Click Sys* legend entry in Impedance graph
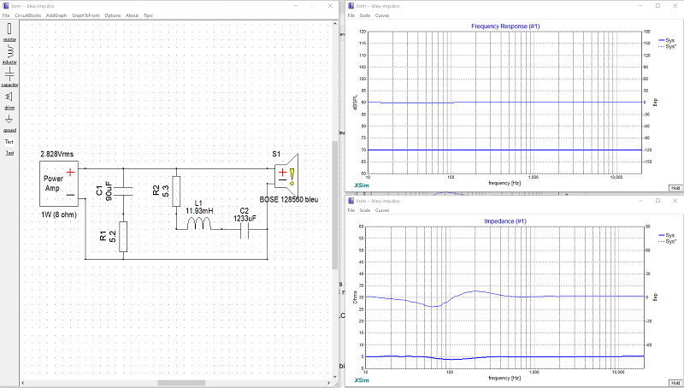This screenshot has width=684, height=388. coord(668,241)
